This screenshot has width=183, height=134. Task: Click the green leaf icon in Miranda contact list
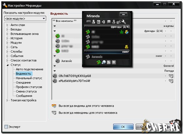tap(122, 32)
